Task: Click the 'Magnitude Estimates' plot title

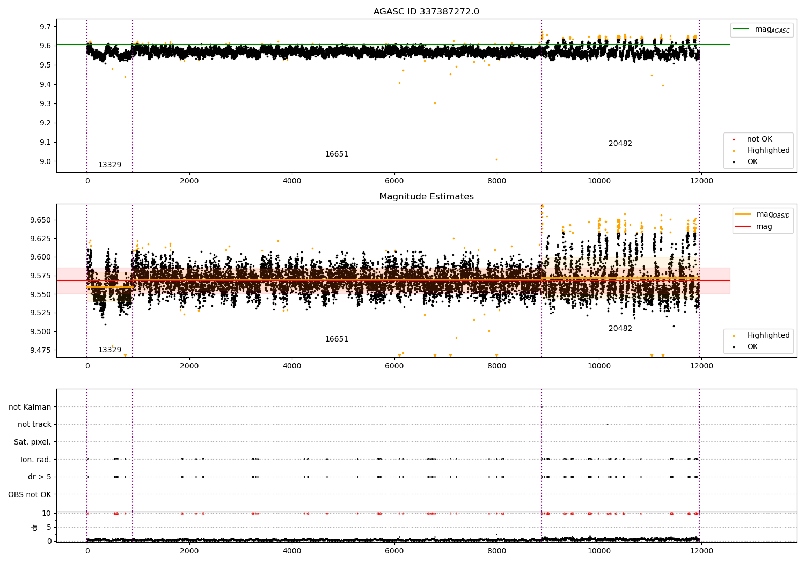Action: pyautogui.click(x=426, y=197)
